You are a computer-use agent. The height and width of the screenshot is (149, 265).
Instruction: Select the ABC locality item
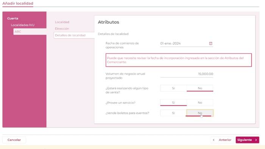click(x=30, y=31)
